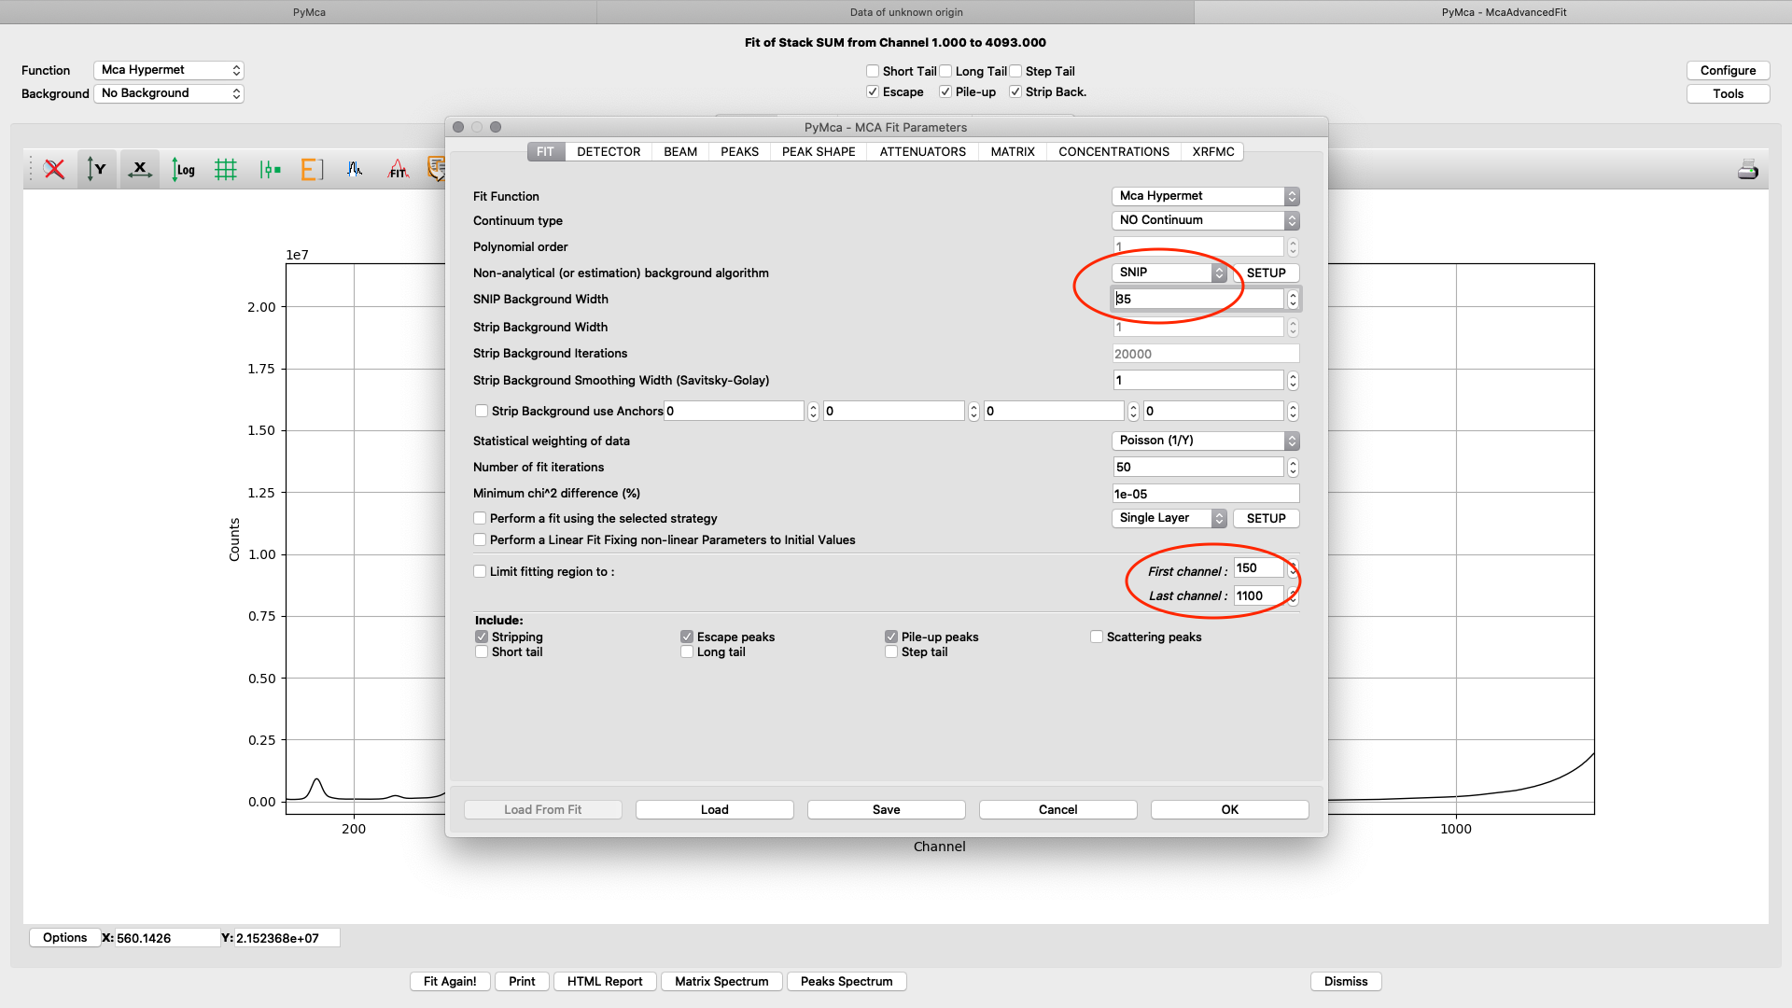Click the peak search icon

point(355,169)
